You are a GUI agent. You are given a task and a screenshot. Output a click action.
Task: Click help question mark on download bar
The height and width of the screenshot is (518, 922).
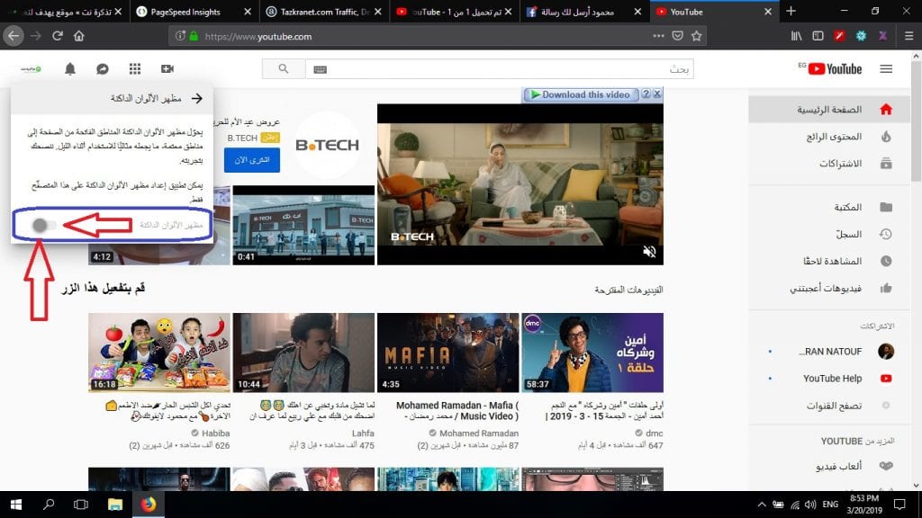tap(646, 94)
